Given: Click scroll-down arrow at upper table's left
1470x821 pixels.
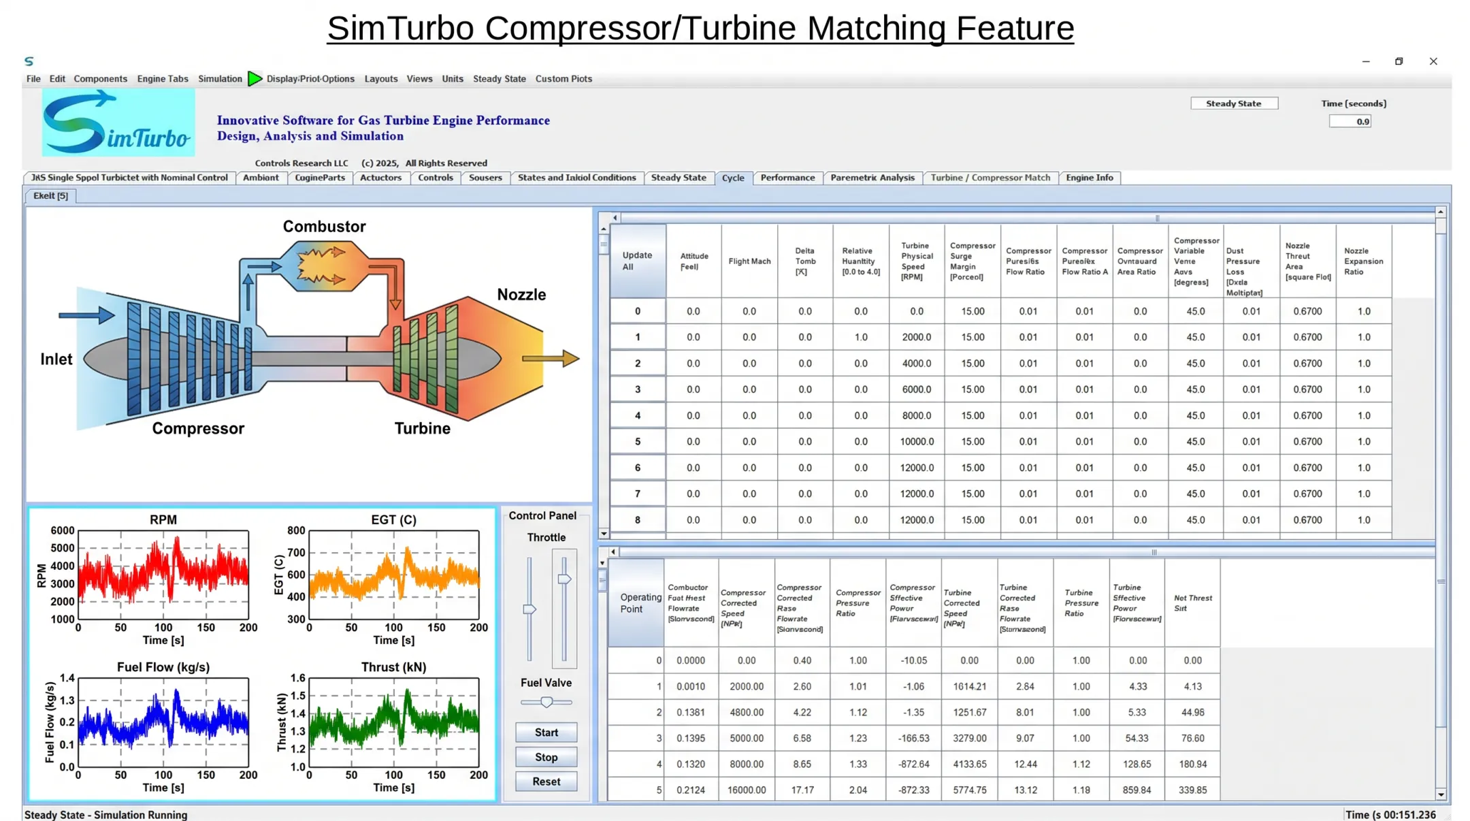Looking at the screenshot, I should coord(604,534).
